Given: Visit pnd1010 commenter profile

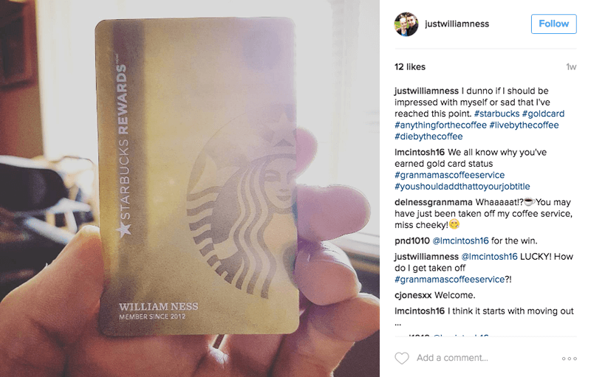Looking at the screenshot, I should 412,241.
